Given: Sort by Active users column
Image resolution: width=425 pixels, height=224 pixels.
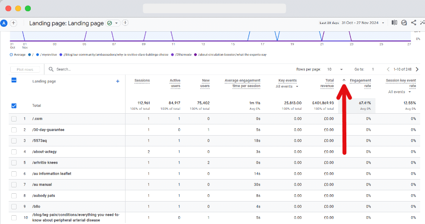Looking at the screenshot, I should point(175,83).
